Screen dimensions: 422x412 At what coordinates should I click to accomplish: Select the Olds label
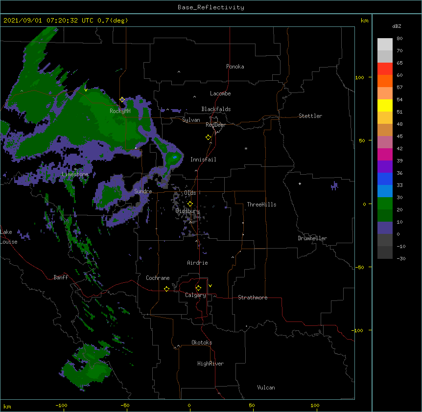tap(190, 193)
